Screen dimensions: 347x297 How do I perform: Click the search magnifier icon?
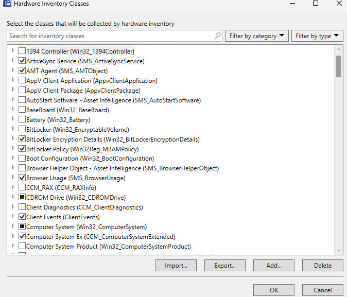218,36
